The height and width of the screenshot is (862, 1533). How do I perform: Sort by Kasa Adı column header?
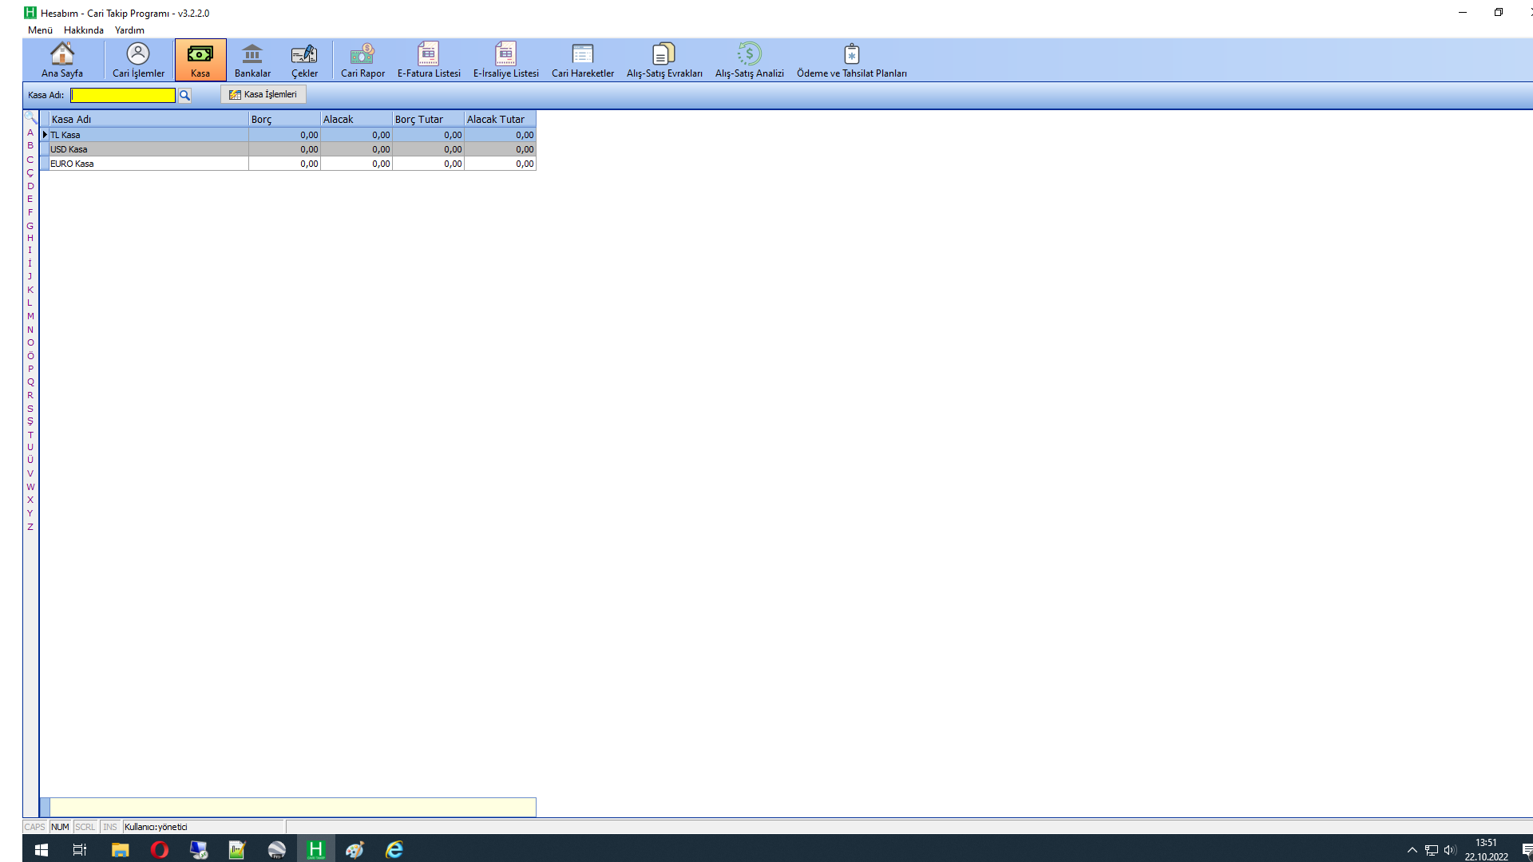tap(149, 119)
